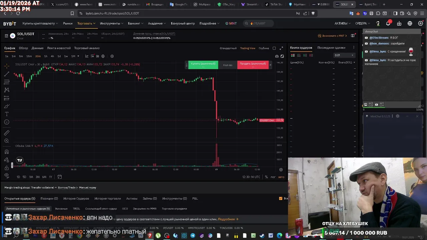Expand Подробнее navigation menu
Viewport: 427px width, 240px height.
[209, 23]
